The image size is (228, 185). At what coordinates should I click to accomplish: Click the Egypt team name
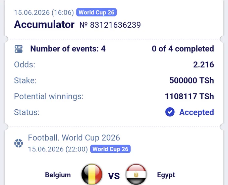pyautogui.click(x=166, y=175)
